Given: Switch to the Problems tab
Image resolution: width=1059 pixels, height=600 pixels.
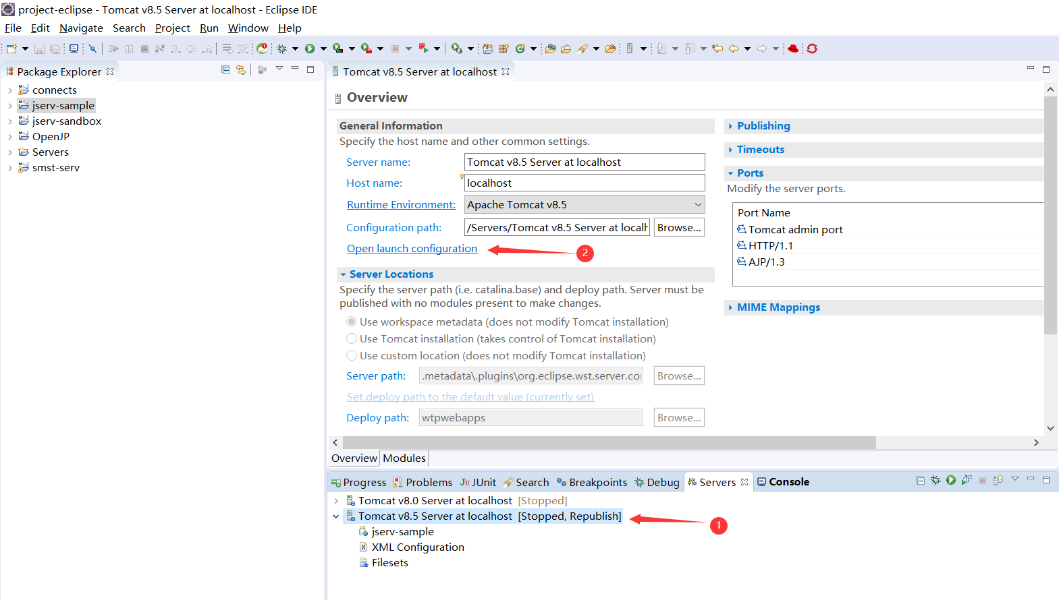Looking at the screenshot, I should (x=423, y=483).
